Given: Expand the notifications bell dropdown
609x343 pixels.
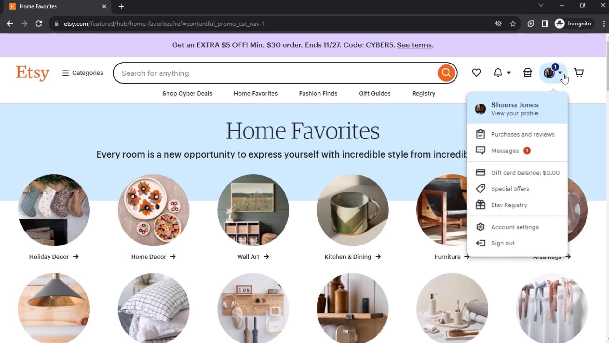Looking at the screenshot, I should pos(502,73).
